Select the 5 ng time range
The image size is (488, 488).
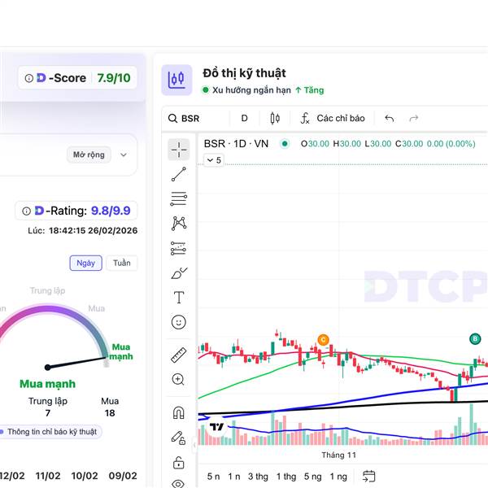tap(313, 477)
